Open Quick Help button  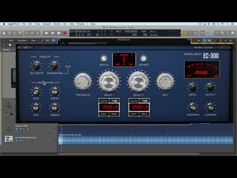click(x=15, y=33)
